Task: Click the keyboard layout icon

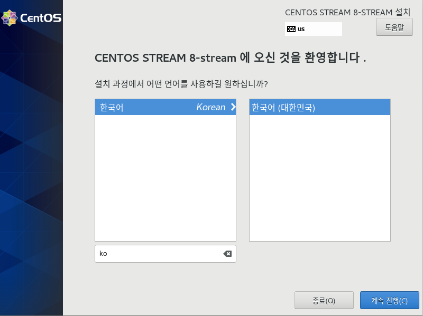Action: click(x=291, y=29)
